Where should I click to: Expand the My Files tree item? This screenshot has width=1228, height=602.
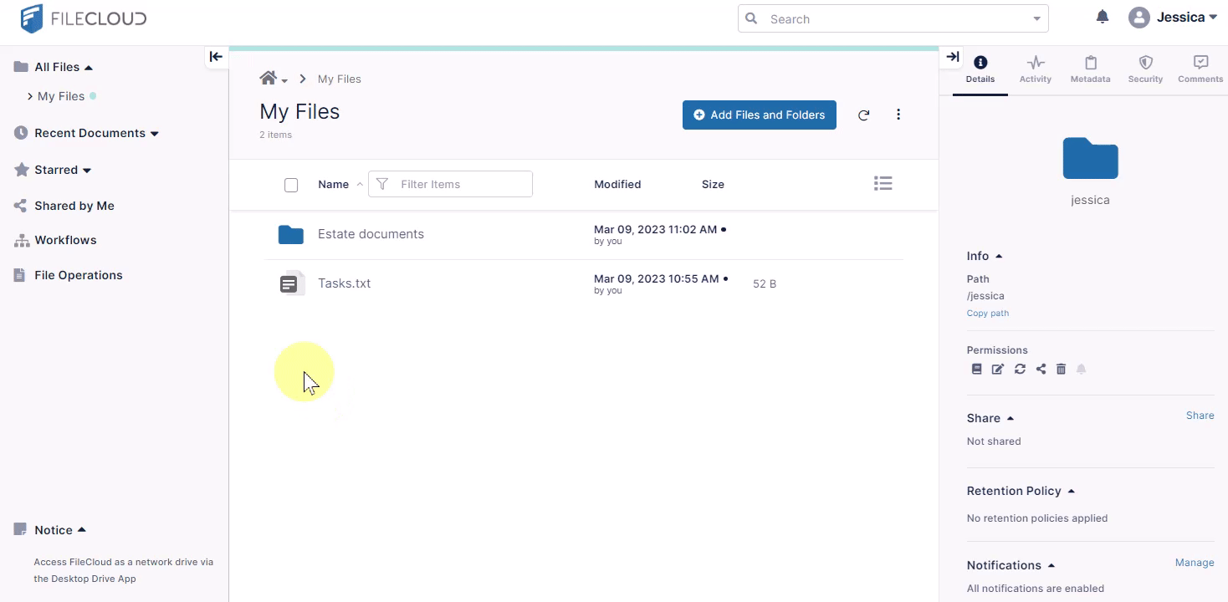30,96
